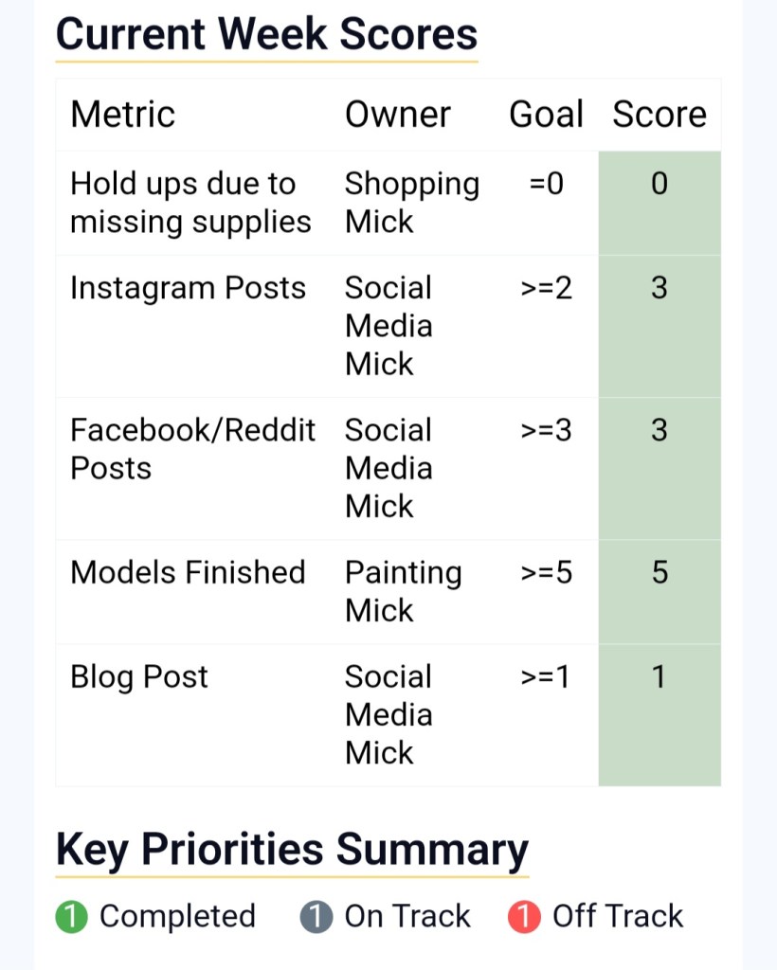The image size is (777, 970).
Task: Select the Instagram Posts metric row
Action: point(188,288)
